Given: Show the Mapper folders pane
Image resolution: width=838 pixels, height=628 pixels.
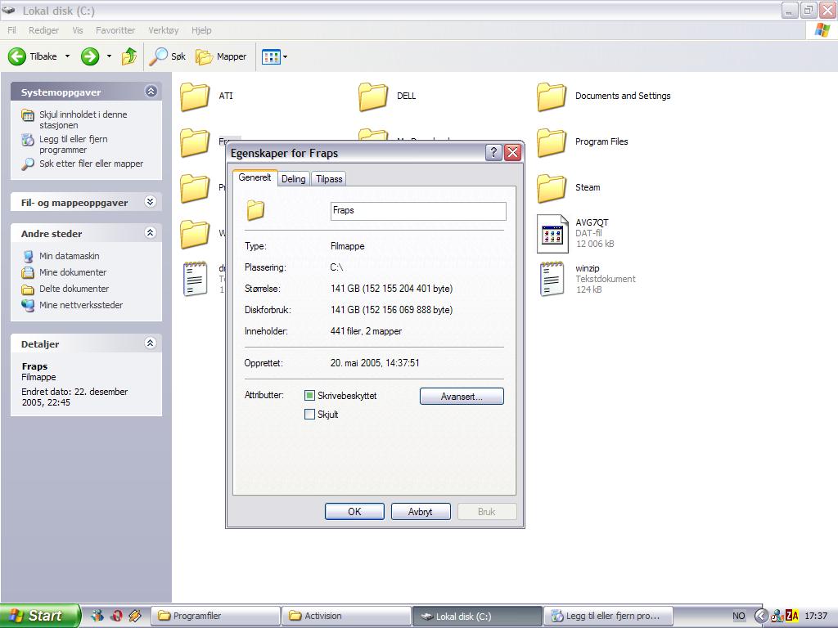Looking at the screenshot, I should coord(221,56).
